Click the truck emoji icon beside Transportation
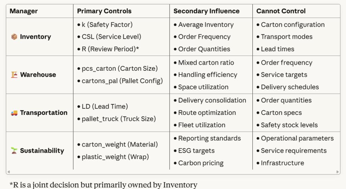The width and height of the screenshot is (346, 189). pos(14,113)
